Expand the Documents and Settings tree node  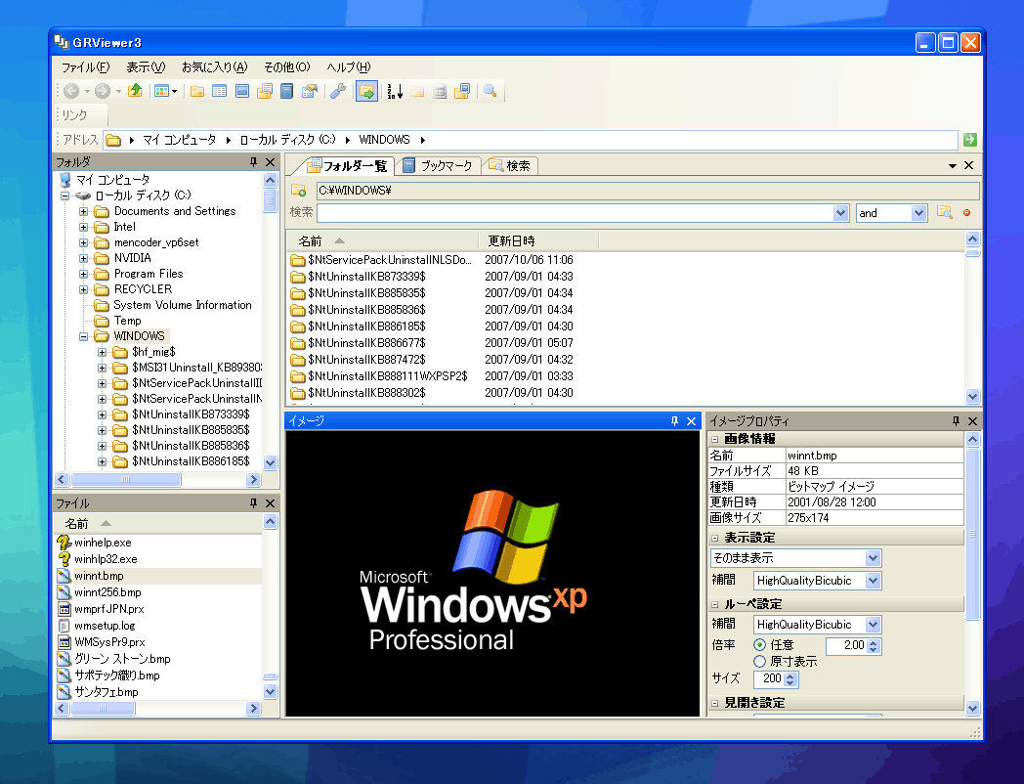(84, 211)
